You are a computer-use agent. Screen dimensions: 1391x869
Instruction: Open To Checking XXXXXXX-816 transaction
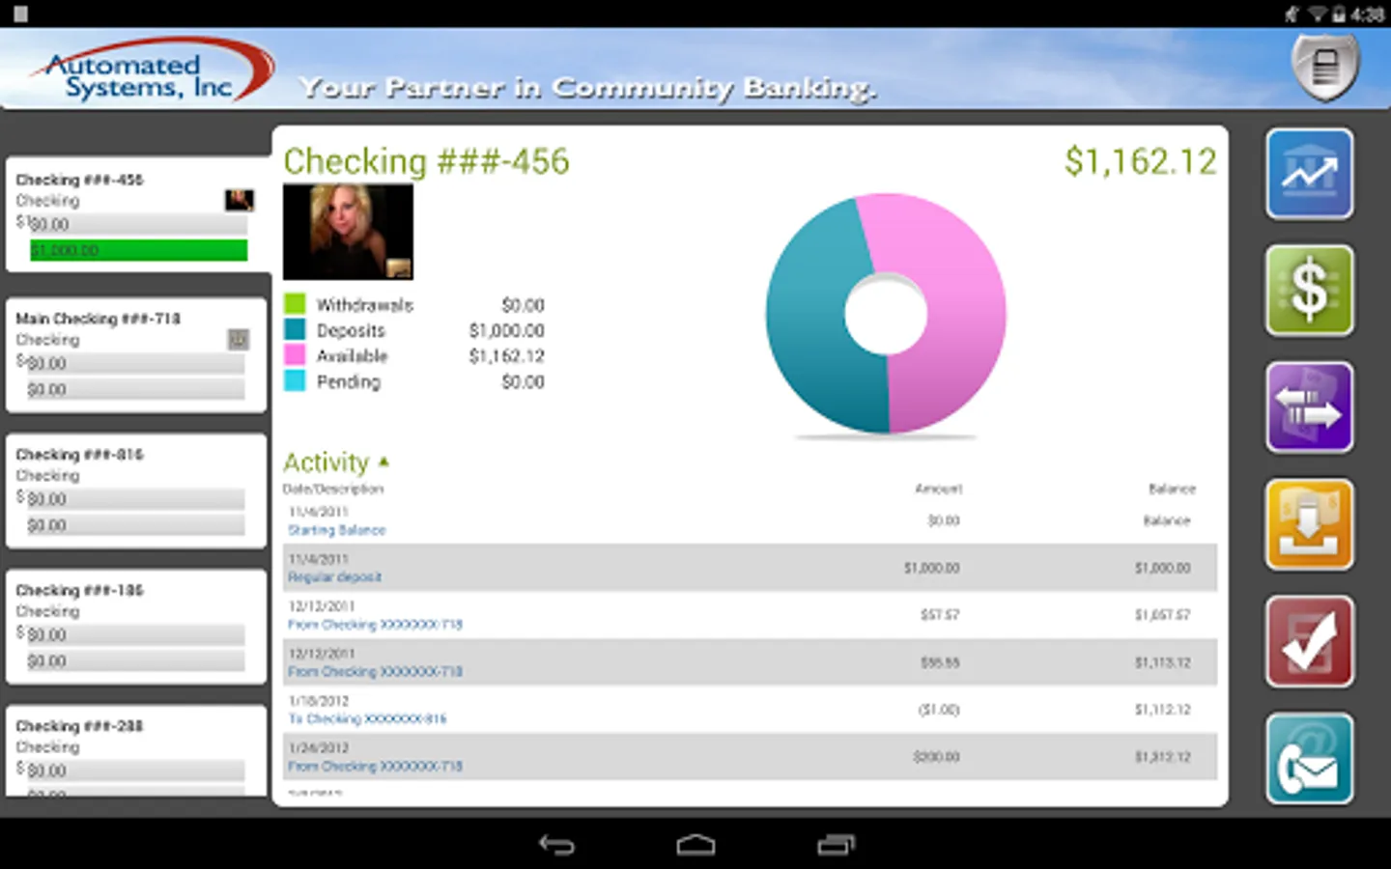pyautogui.click(x=750, y=710)
